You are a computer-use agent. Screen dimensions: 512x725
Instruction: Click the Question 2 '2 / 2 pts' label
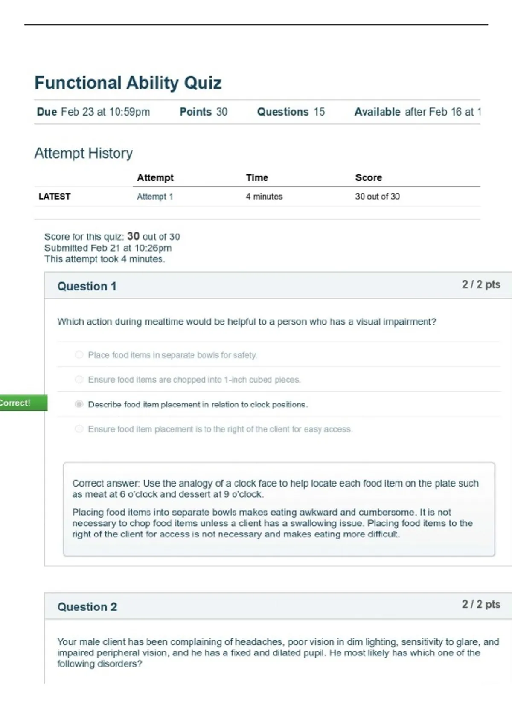tap(481, 604)
